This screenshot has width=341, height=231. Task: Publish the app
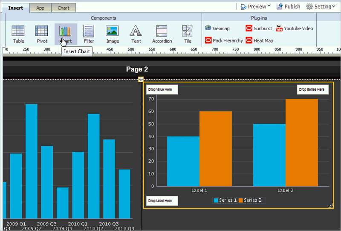pos(289,6)
